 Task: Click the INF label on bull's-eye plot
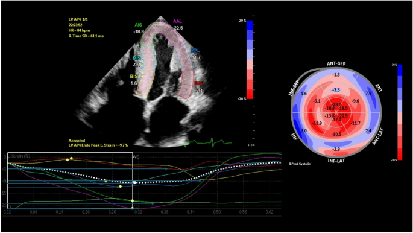coord(294,136)
